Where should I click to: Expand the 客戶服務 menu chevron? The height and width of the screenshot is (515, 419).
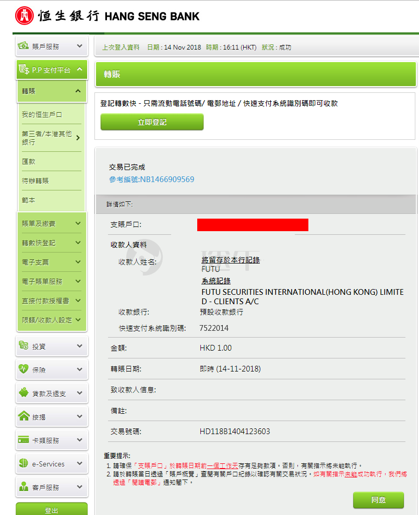79,487
